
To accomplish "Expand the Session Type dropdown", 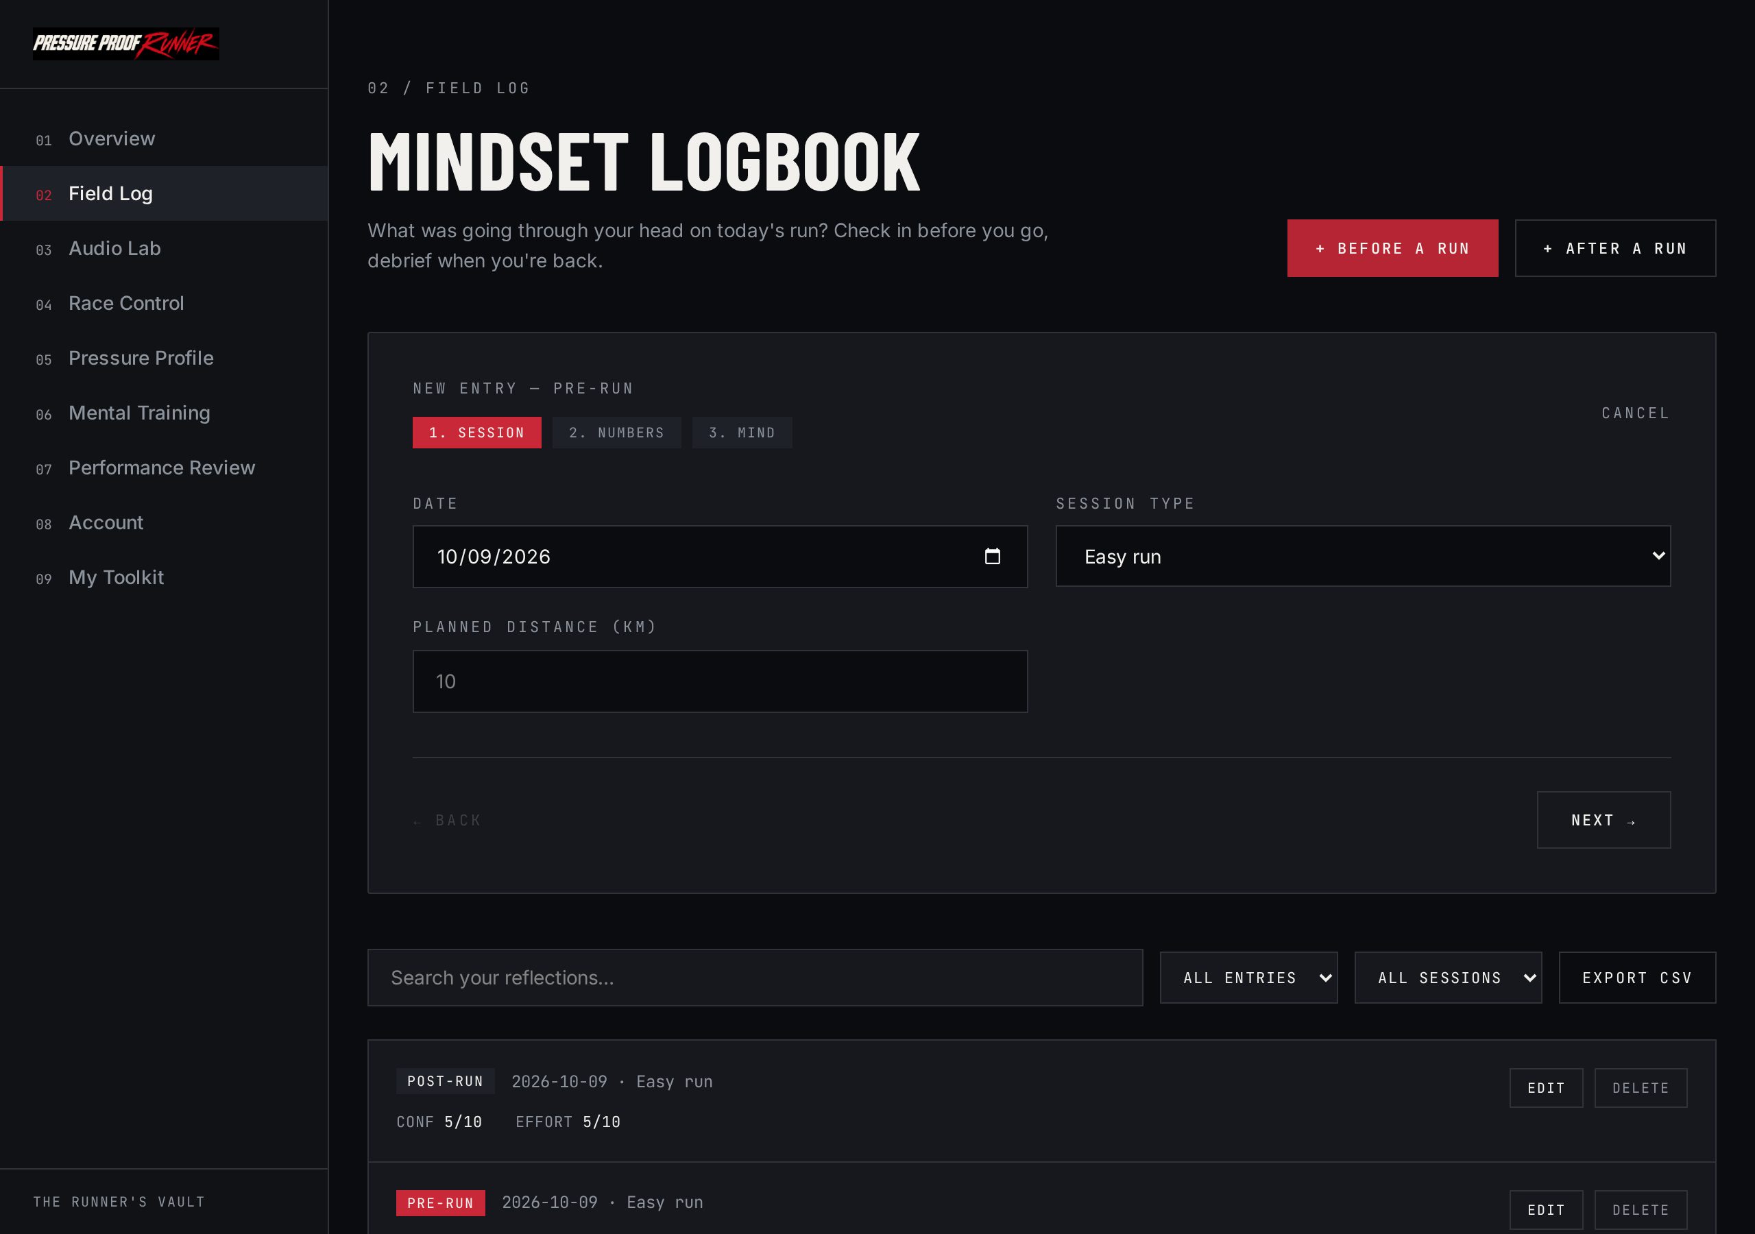I will pos(1363,557).
